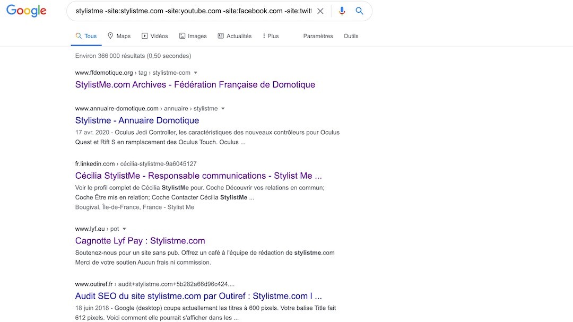Open Cécilia StylistMe LinkedIn result
The height and width of the screenshot is (322, 573).
tap(198, 176)
